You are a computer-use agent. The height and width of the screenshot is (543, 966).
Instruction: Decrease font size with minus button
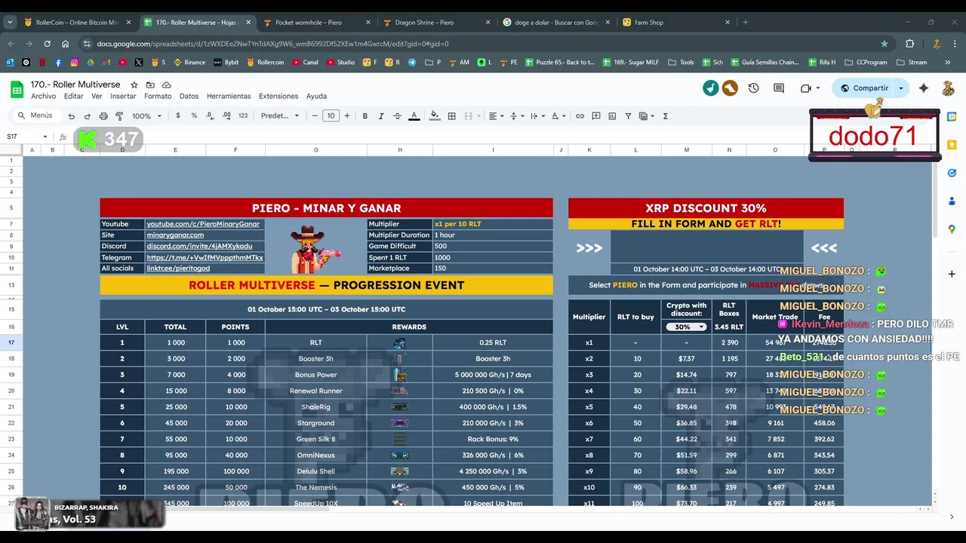point(315,116)
